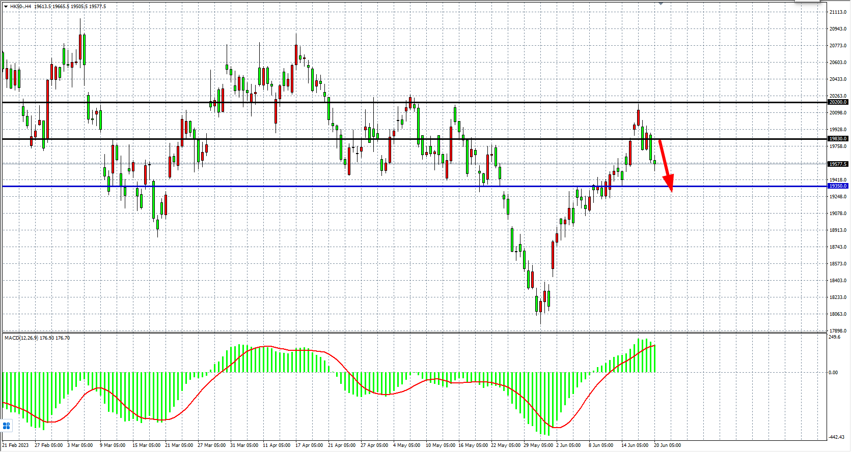
Task: Click the 4 May 05:00 time label
Action: pyautogui.click(x=406, y=445)
